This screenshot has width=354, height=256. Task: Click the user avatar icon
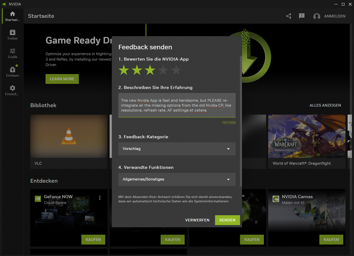pos(317,16)
